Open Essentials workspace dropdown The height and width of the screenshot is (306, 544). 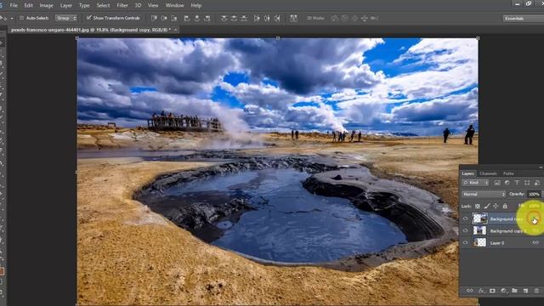pyautogui.click(x=524, y=19)
